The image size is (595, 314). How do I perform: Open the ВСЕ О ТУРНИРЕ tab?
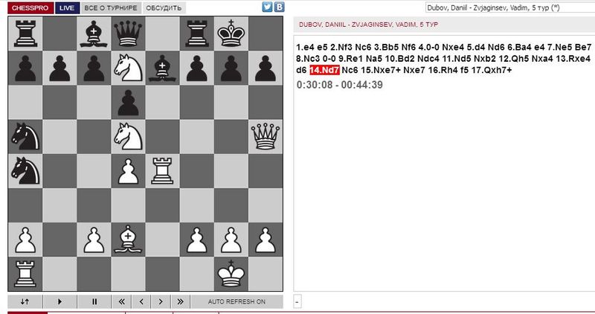coord(110,8)
